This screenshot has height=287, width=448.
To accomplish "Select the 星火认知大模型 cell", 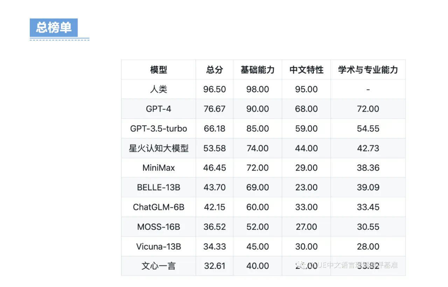I will [159, 148].
